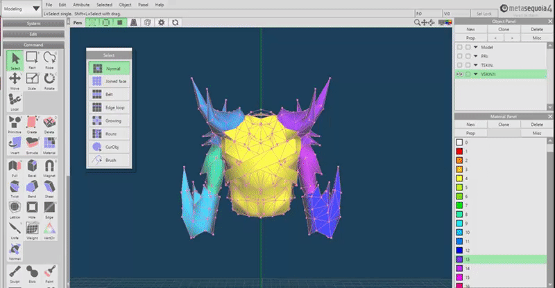Open the Attribute menu
Image resolution: width=555 pixels, height=288 pixels.
[81, 5]
